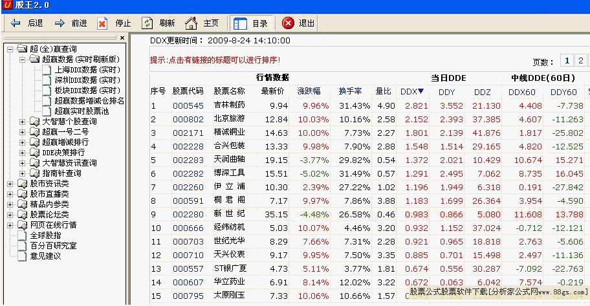Open 板块DDX数据(实时) page
The height and width of the screenshot is (306, 590).
click(88, 91)
